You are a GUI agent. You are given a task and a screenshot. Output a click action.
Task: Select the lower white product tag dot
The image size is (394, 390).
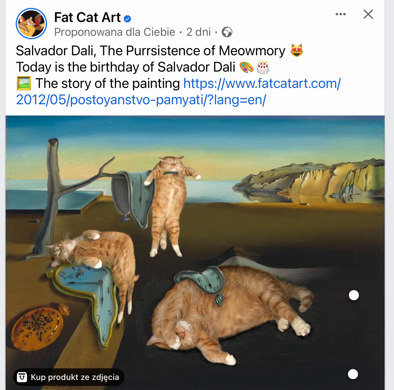pyautogui.click(x=353, y=374)
